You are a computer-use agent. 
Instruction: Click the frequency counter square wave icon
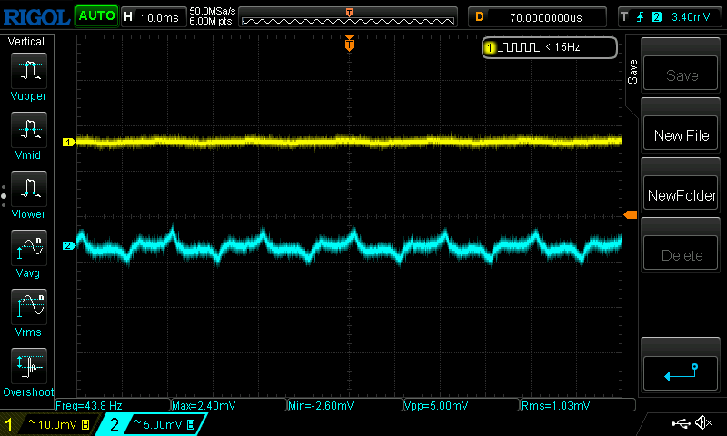pos(521,47)
